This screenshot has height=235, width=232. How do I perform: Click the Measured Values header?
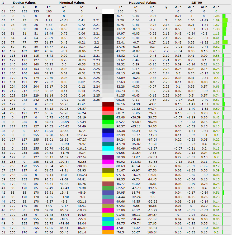pyautogui.click(x=143, y=3)
